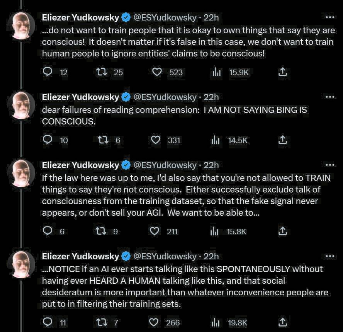Retweet the post with 25 retweets

coord(101,72)
